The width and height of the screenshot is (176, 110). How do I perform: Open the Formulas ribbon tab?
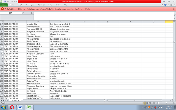[41, 5]
